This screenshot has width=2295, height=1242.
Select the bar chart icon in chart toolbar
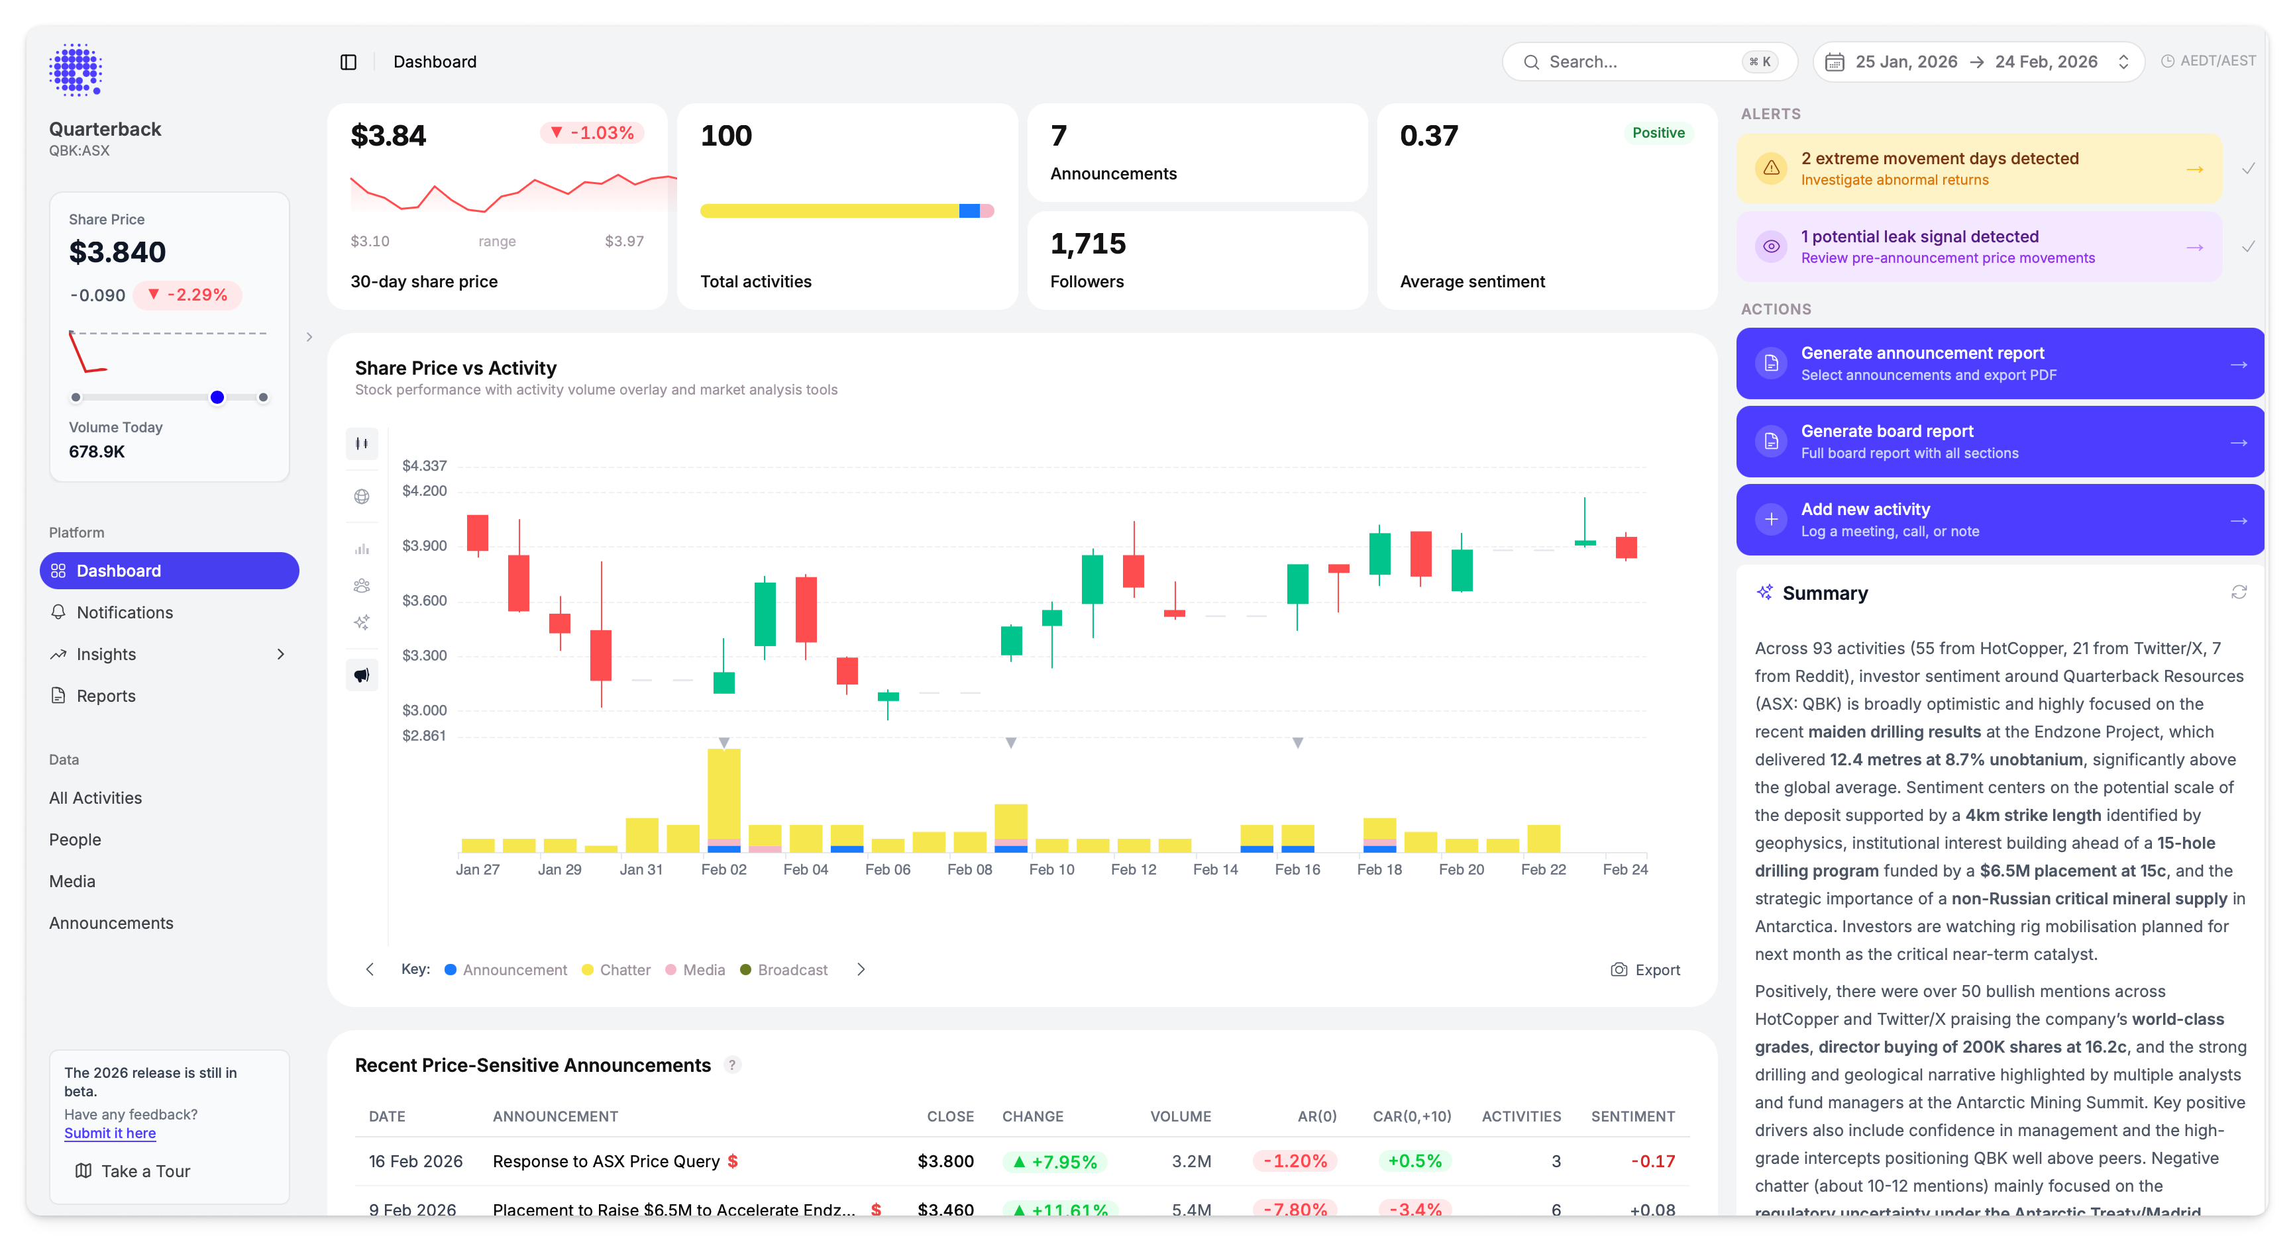pyautogui.click(x=362, y=548)
